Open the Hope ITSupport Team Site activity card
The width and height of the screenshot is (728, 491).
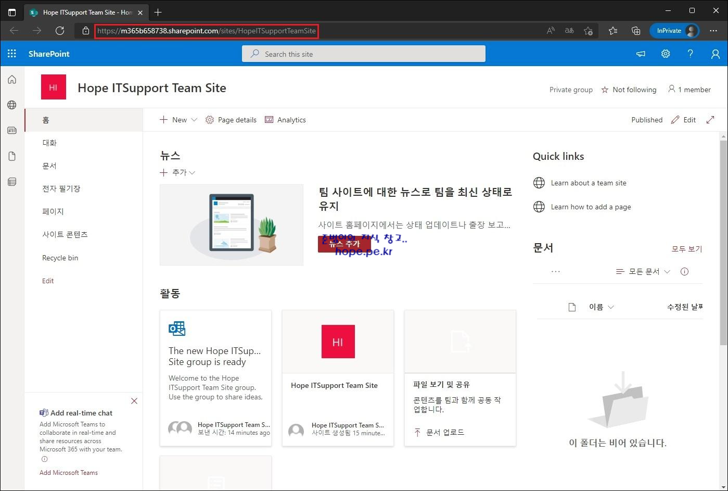(x=338, y=378)
